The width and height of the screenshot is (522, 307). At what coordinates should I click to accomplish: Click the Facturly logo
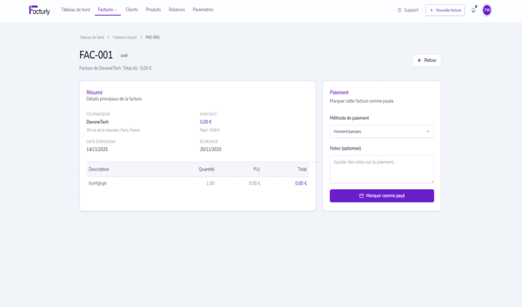39,10
